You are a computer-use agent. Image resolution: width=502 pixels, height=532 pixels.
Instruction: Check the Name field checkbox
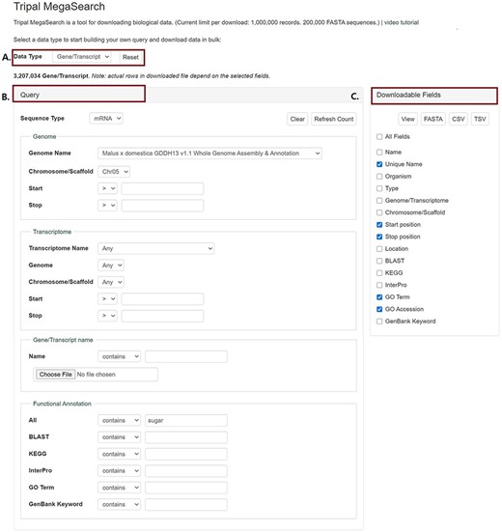pyautogui.click(x=379, y=152)
